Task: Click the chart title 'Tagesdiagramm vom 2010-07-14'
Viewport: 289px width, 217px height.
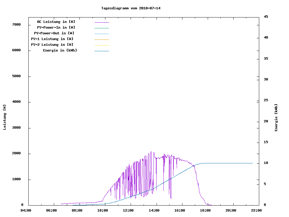Action: (131, 8)
